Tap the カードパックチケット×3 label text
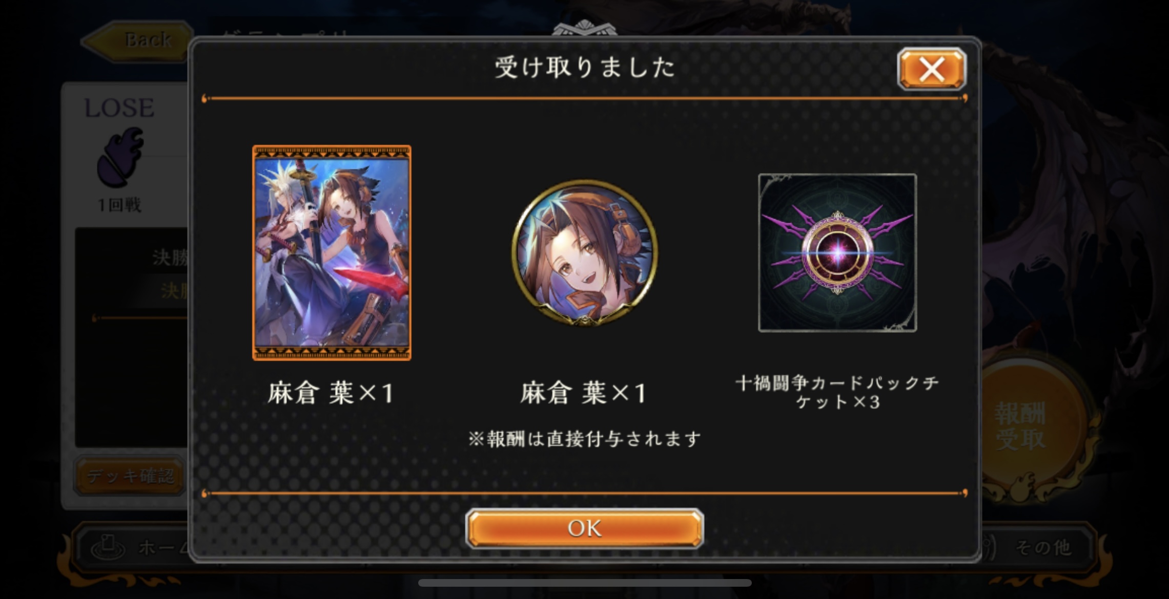Image resolution: width=1169 pixels, height=599 pixels. tap(837, 393)
